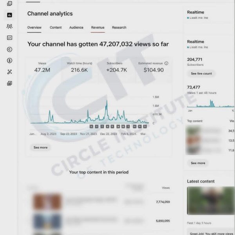
Task: Click the tallest peak on views chart
Action: (107, 101)
